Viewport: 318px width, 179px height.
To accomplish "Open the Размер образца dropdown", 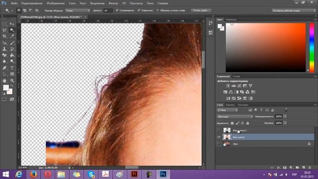I will click(78, 10).
